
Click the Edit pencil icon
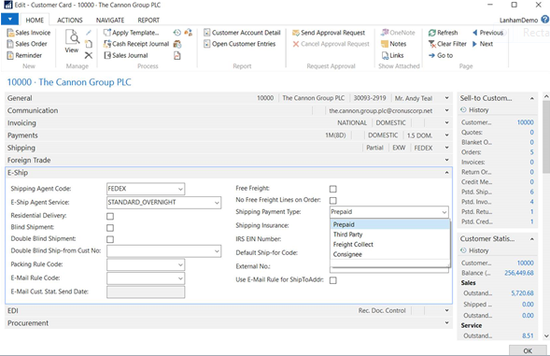coord(89,33)
